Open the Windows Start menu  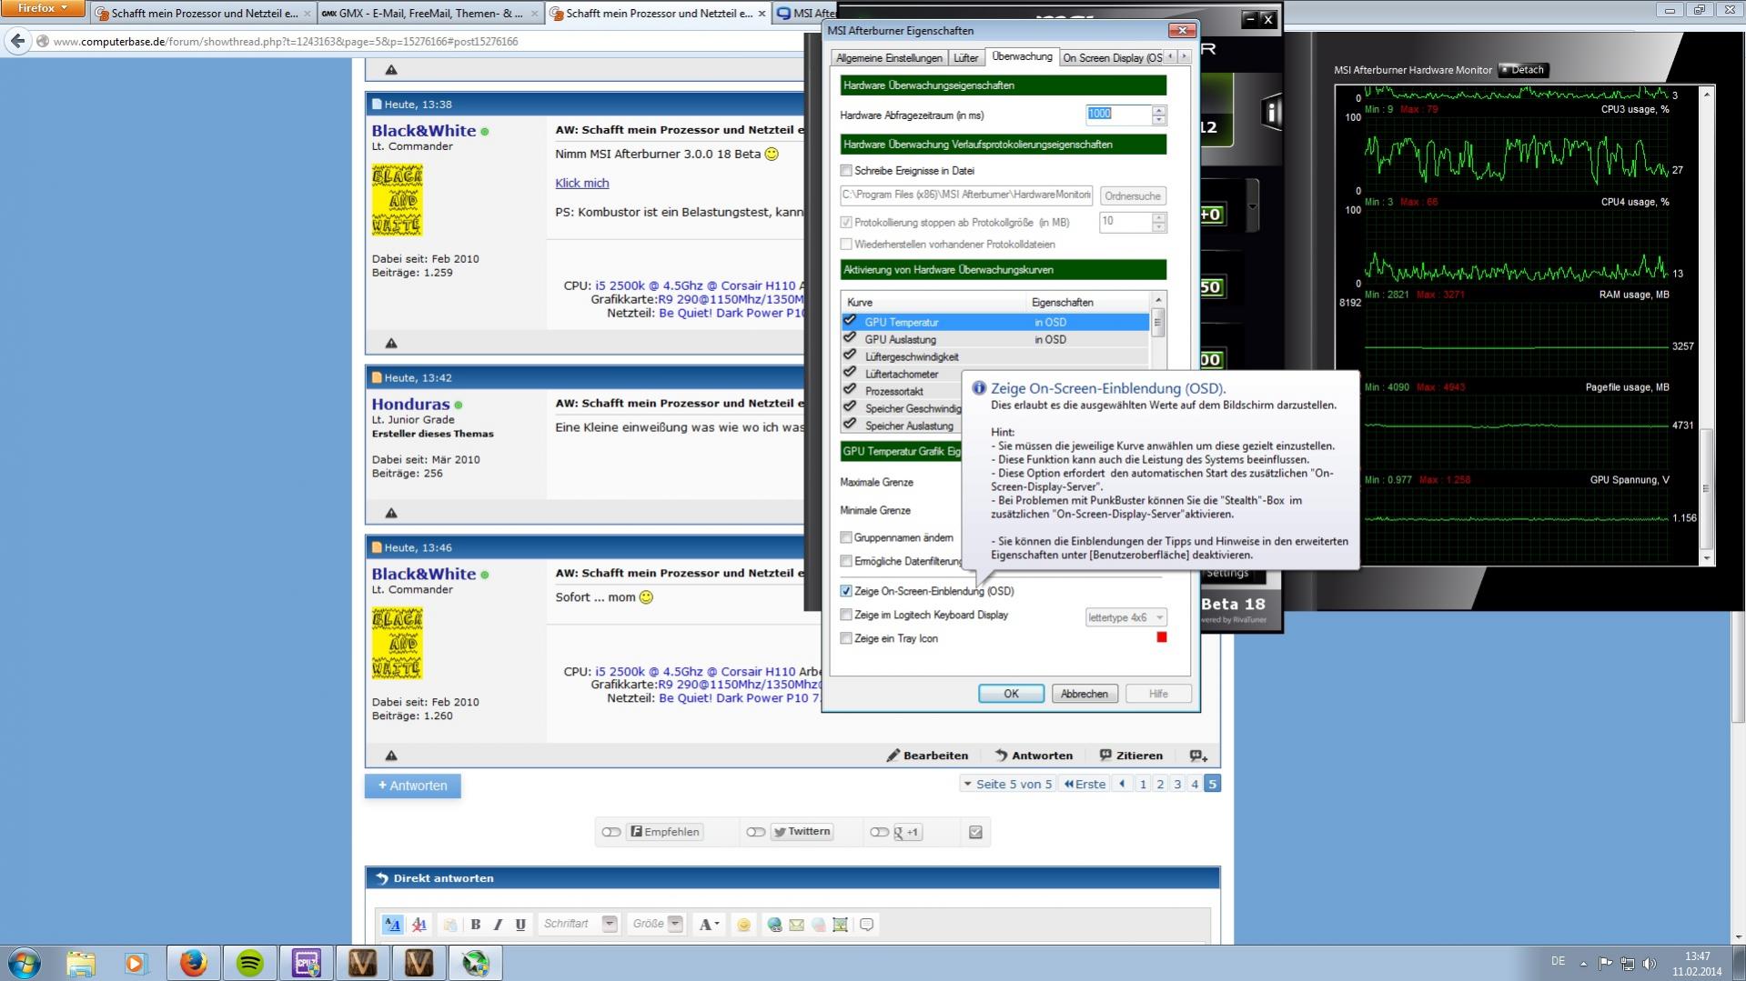point(25,963)
